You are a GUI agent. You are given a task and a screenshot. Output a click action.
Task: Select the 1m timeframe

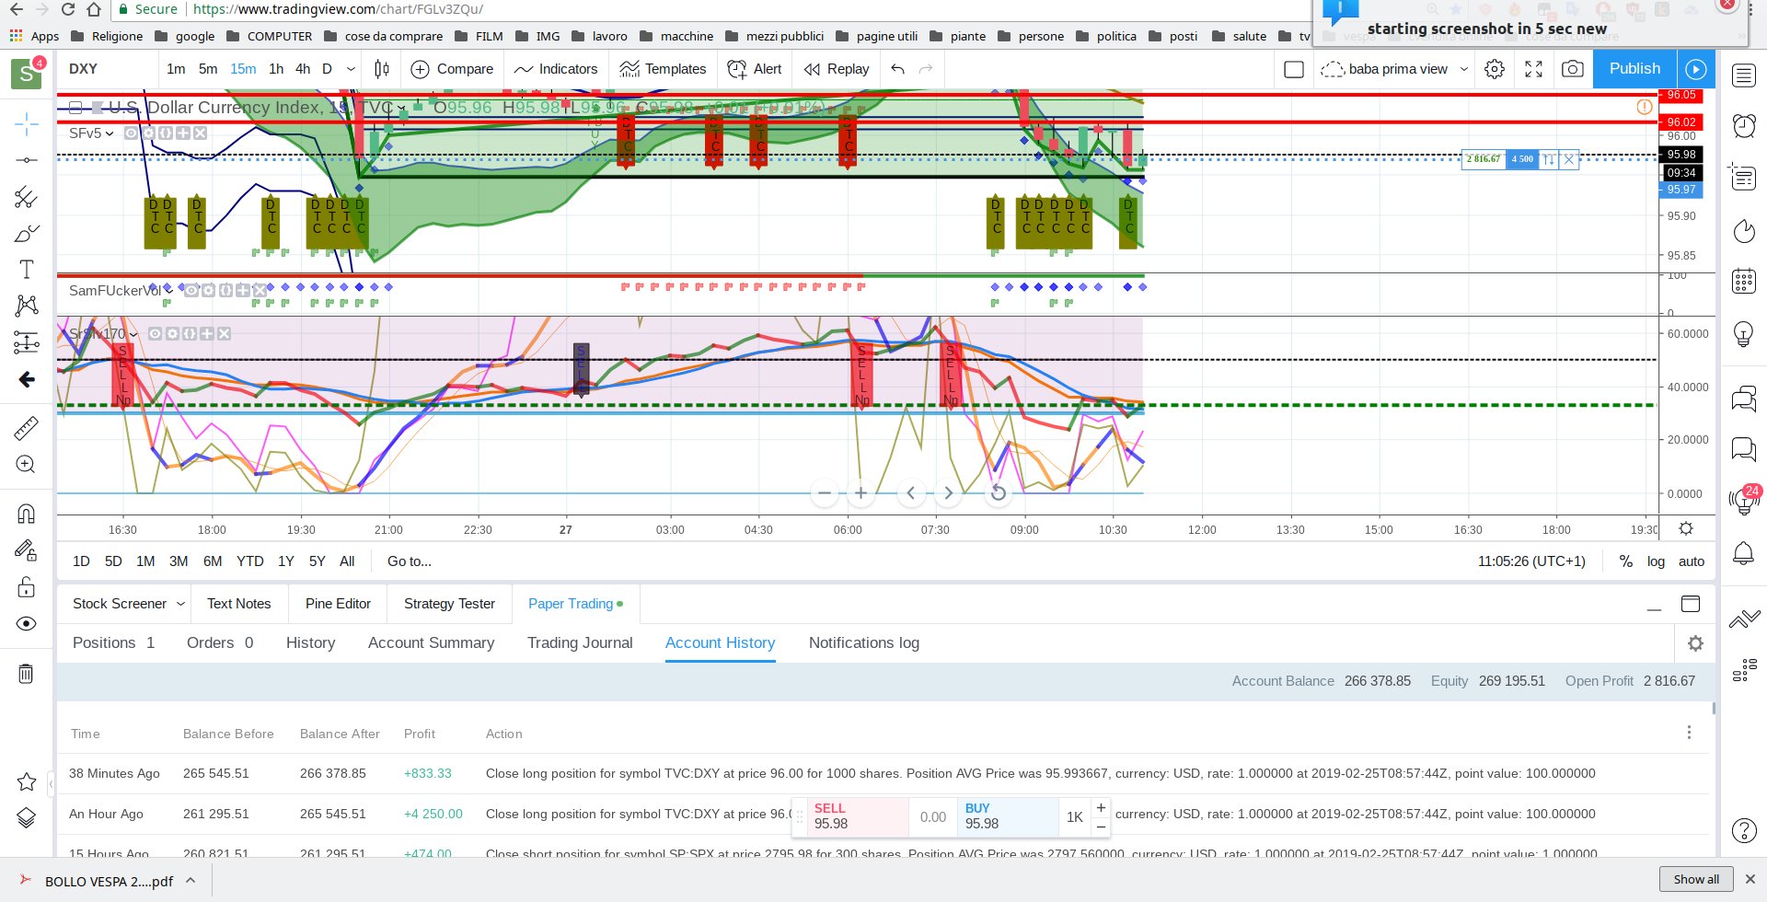click(x=176, y=69)
